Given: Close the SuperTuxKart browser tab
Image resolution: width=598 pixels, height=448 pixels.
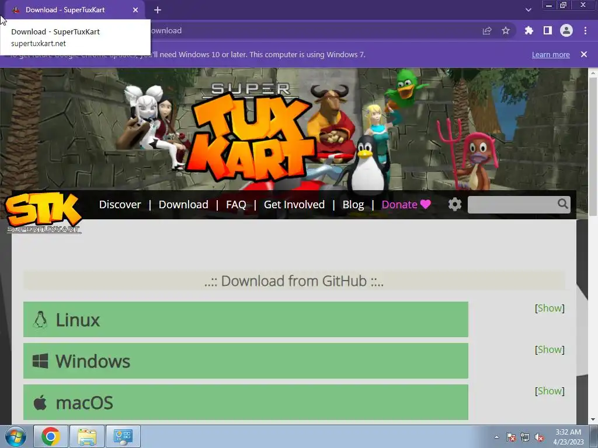Looking at the screenshot, I should pyautogui.click(x=135, y=10).
